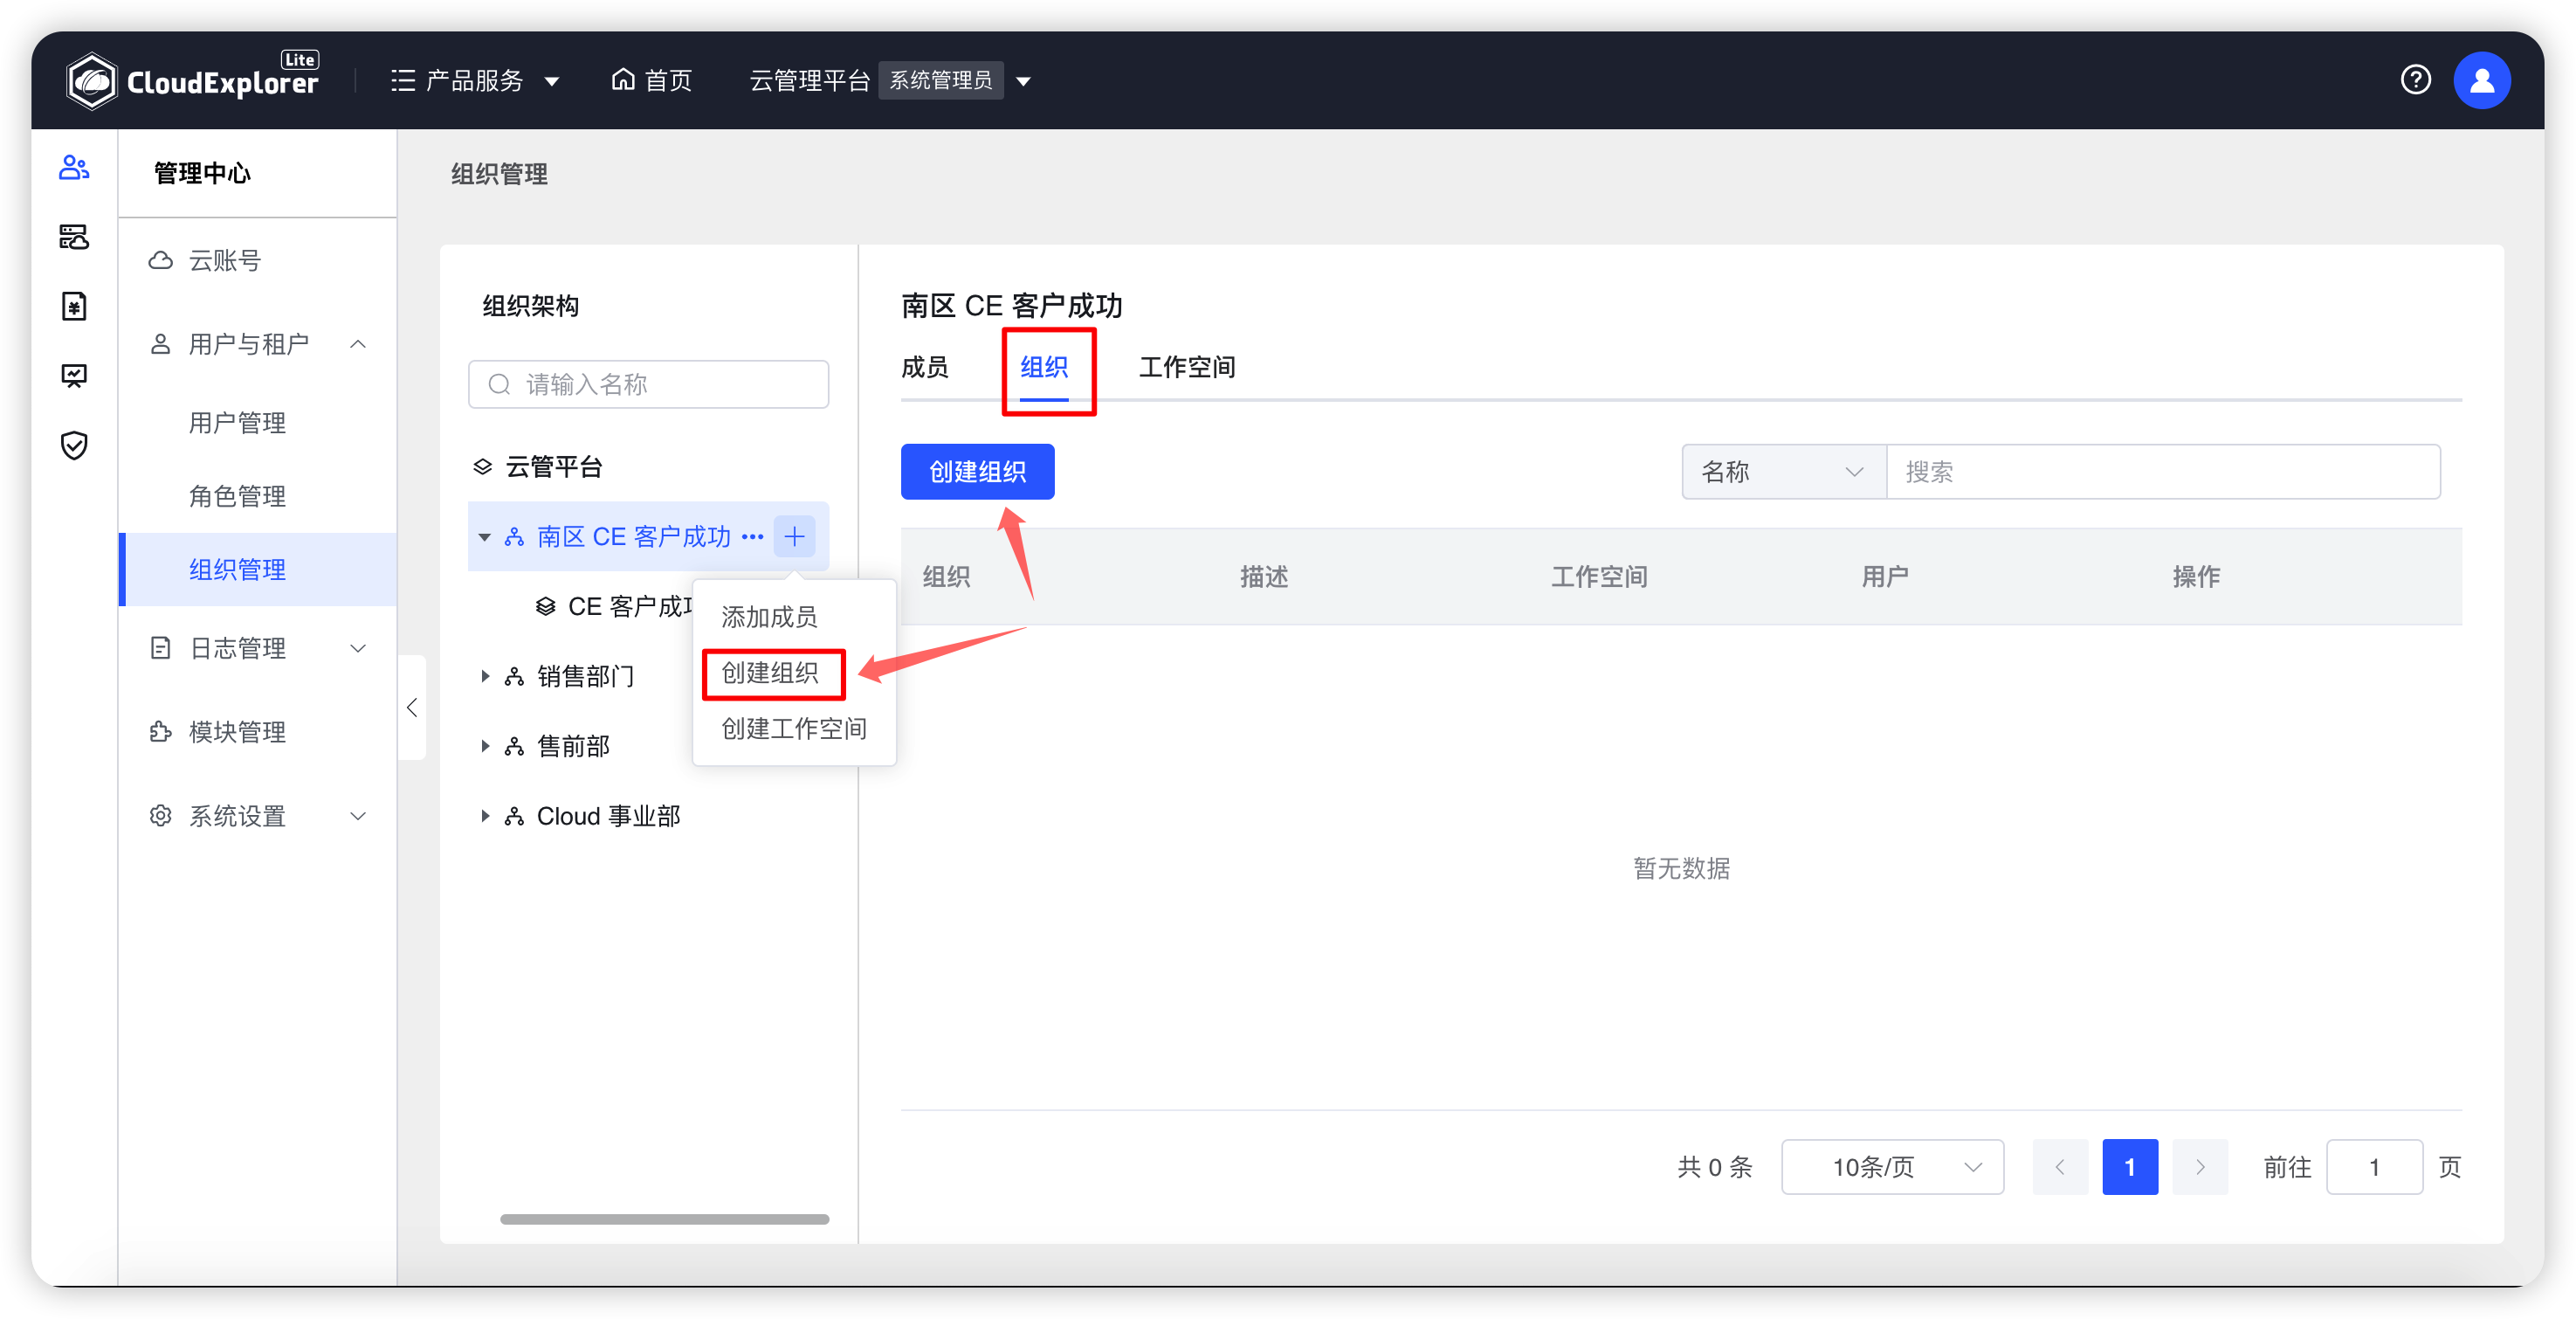The width and height of the screenshot is (2576, 1319).
Task: Select the 销售部门 tree item
Action: [585, 676]
